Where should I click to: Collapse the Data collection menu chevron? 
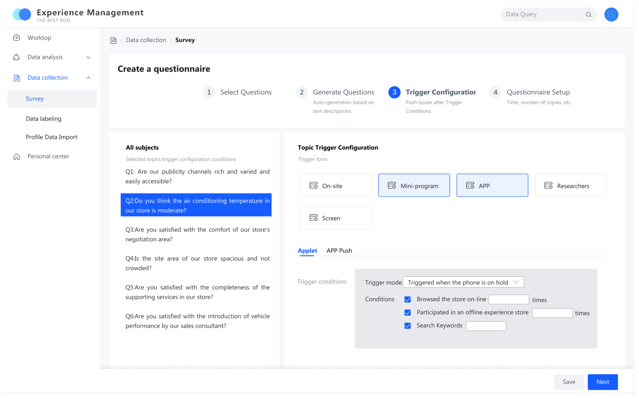[x=88, y=78]
